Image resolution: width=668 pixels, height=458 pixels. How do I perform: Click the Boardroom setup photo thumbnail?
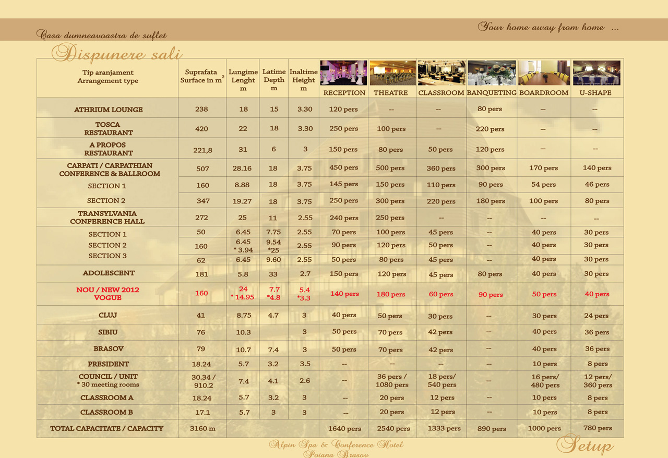point(544,73)
